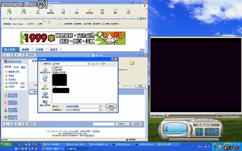Open the Search (搜尋) pane icon
This screenshot has width=242, height=151.
click(77, 11)
